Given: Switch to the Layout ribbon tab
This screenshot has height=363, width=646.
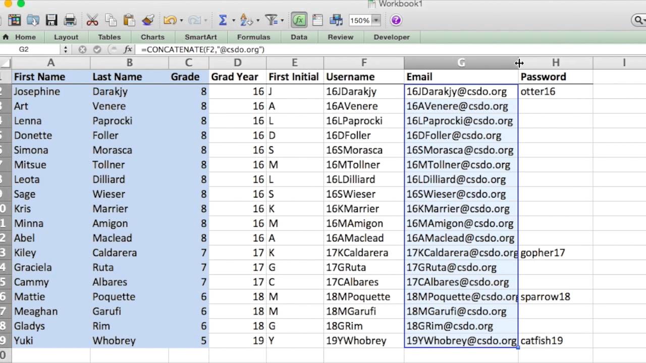Looking at the screenshot, I should point(66,37).
